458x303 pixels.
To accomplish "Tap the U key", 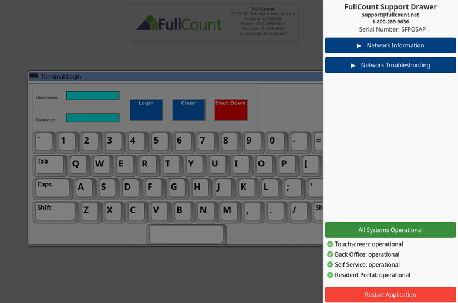I will click(218, 165).
